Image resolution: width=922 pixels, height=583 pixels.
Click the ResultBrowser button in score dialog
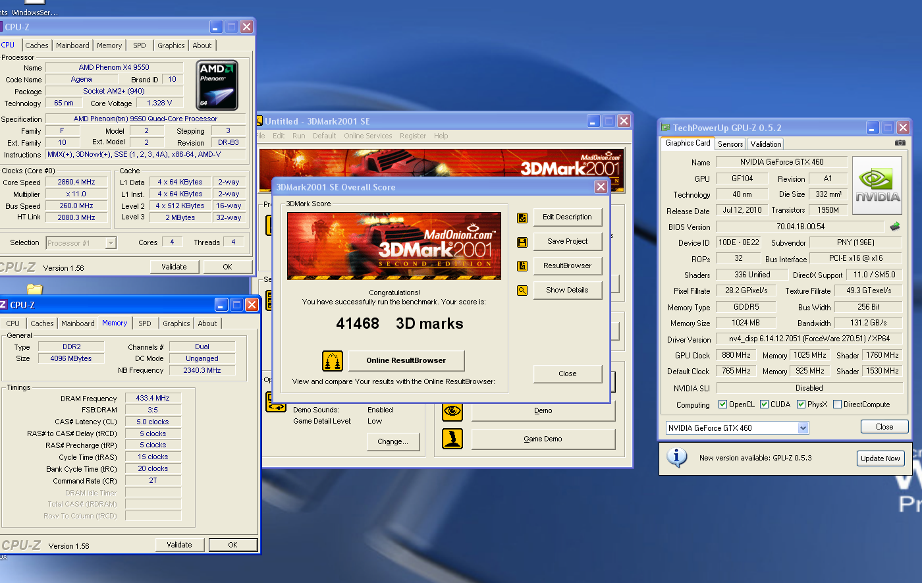[x=567, y=266]
